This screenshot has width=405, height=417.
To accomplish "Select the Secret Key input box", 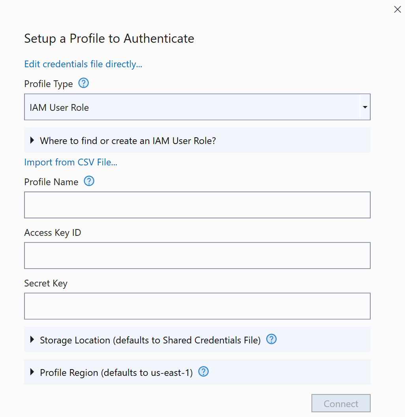I will [x=197, y=306].
